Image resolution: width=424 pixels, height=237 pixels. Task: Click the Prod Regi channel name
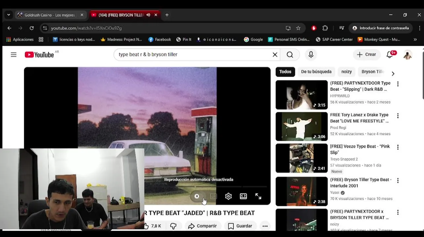(x=338, y=128)
